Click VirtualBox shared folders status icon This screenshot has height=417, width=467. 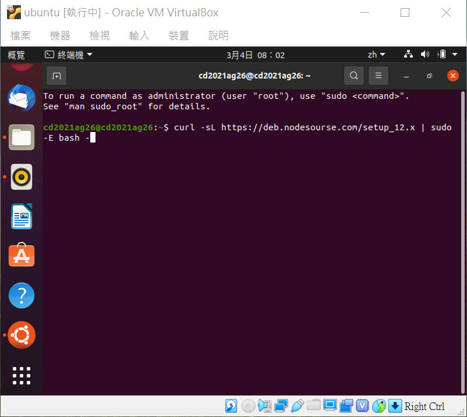[314, 405]
